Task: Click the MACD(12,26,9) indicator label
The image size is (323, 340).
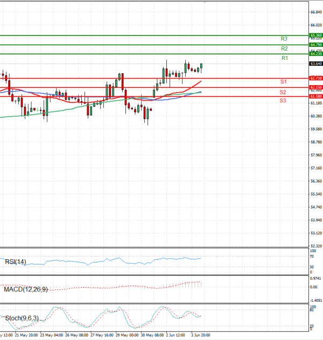Action: coord(26,289)
